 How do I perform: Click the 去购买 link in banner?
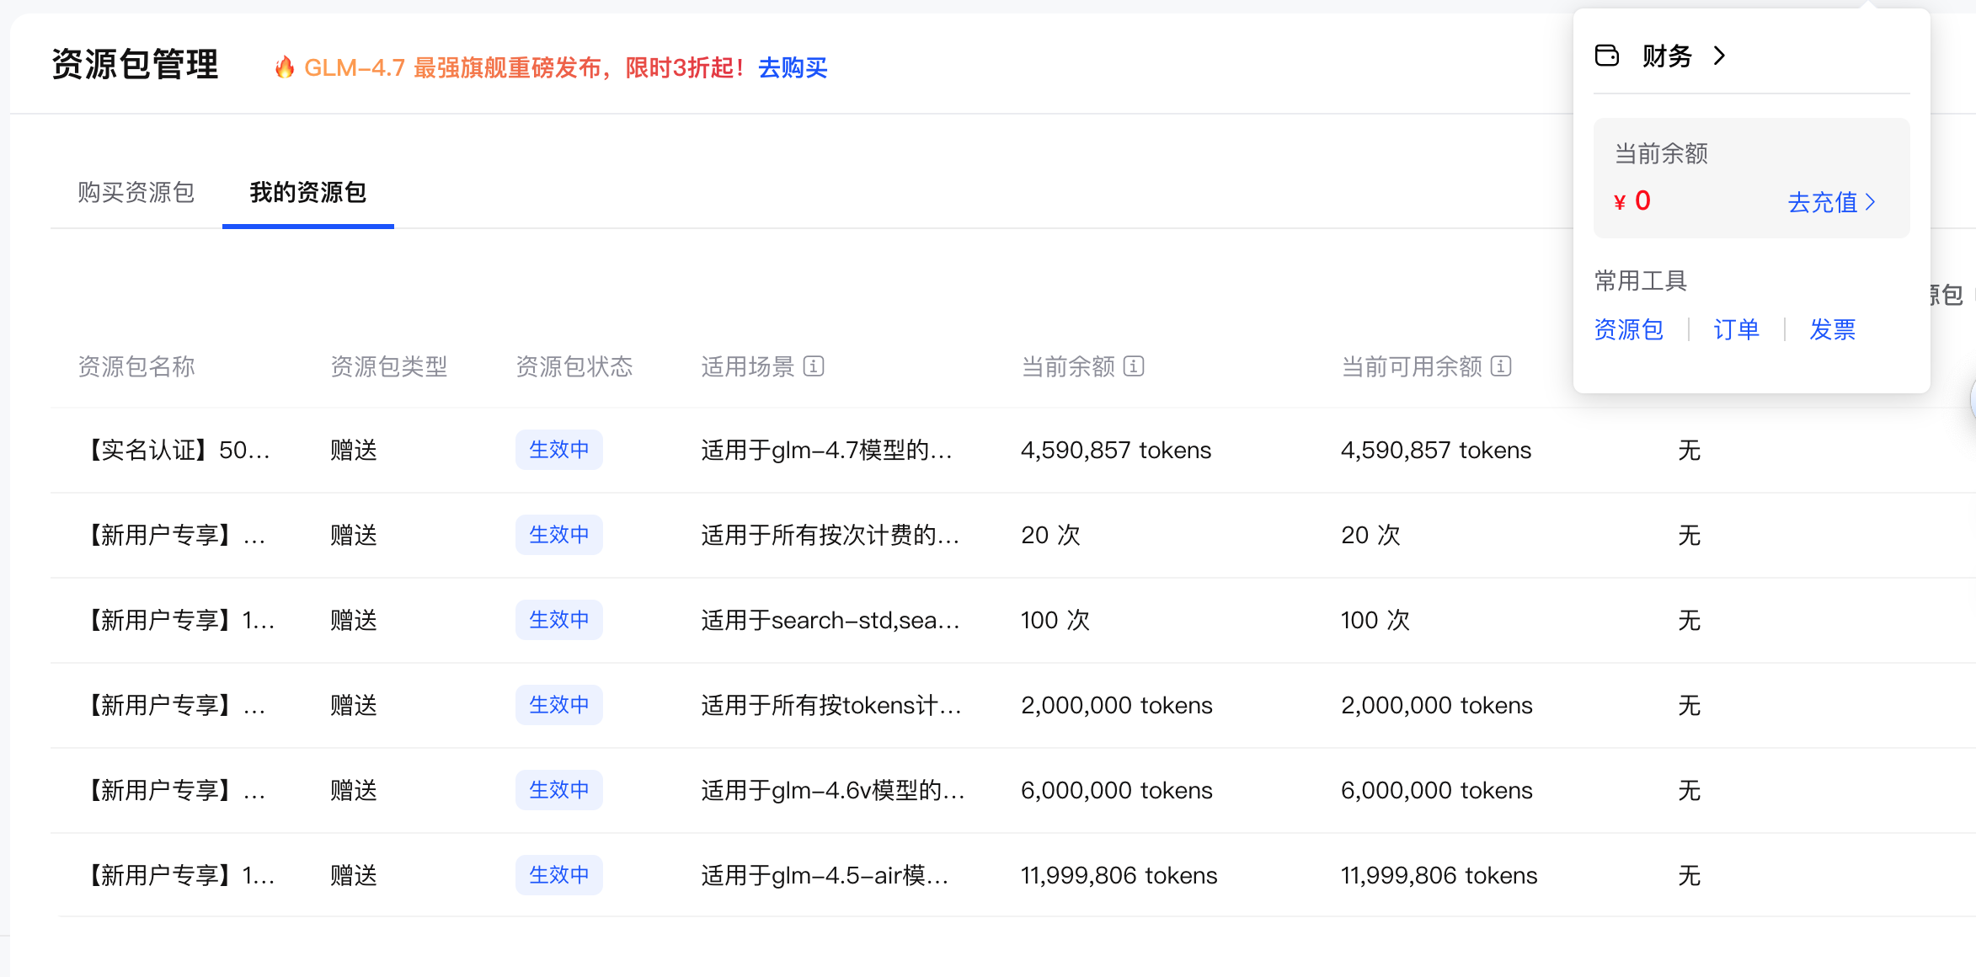(793, 67)
